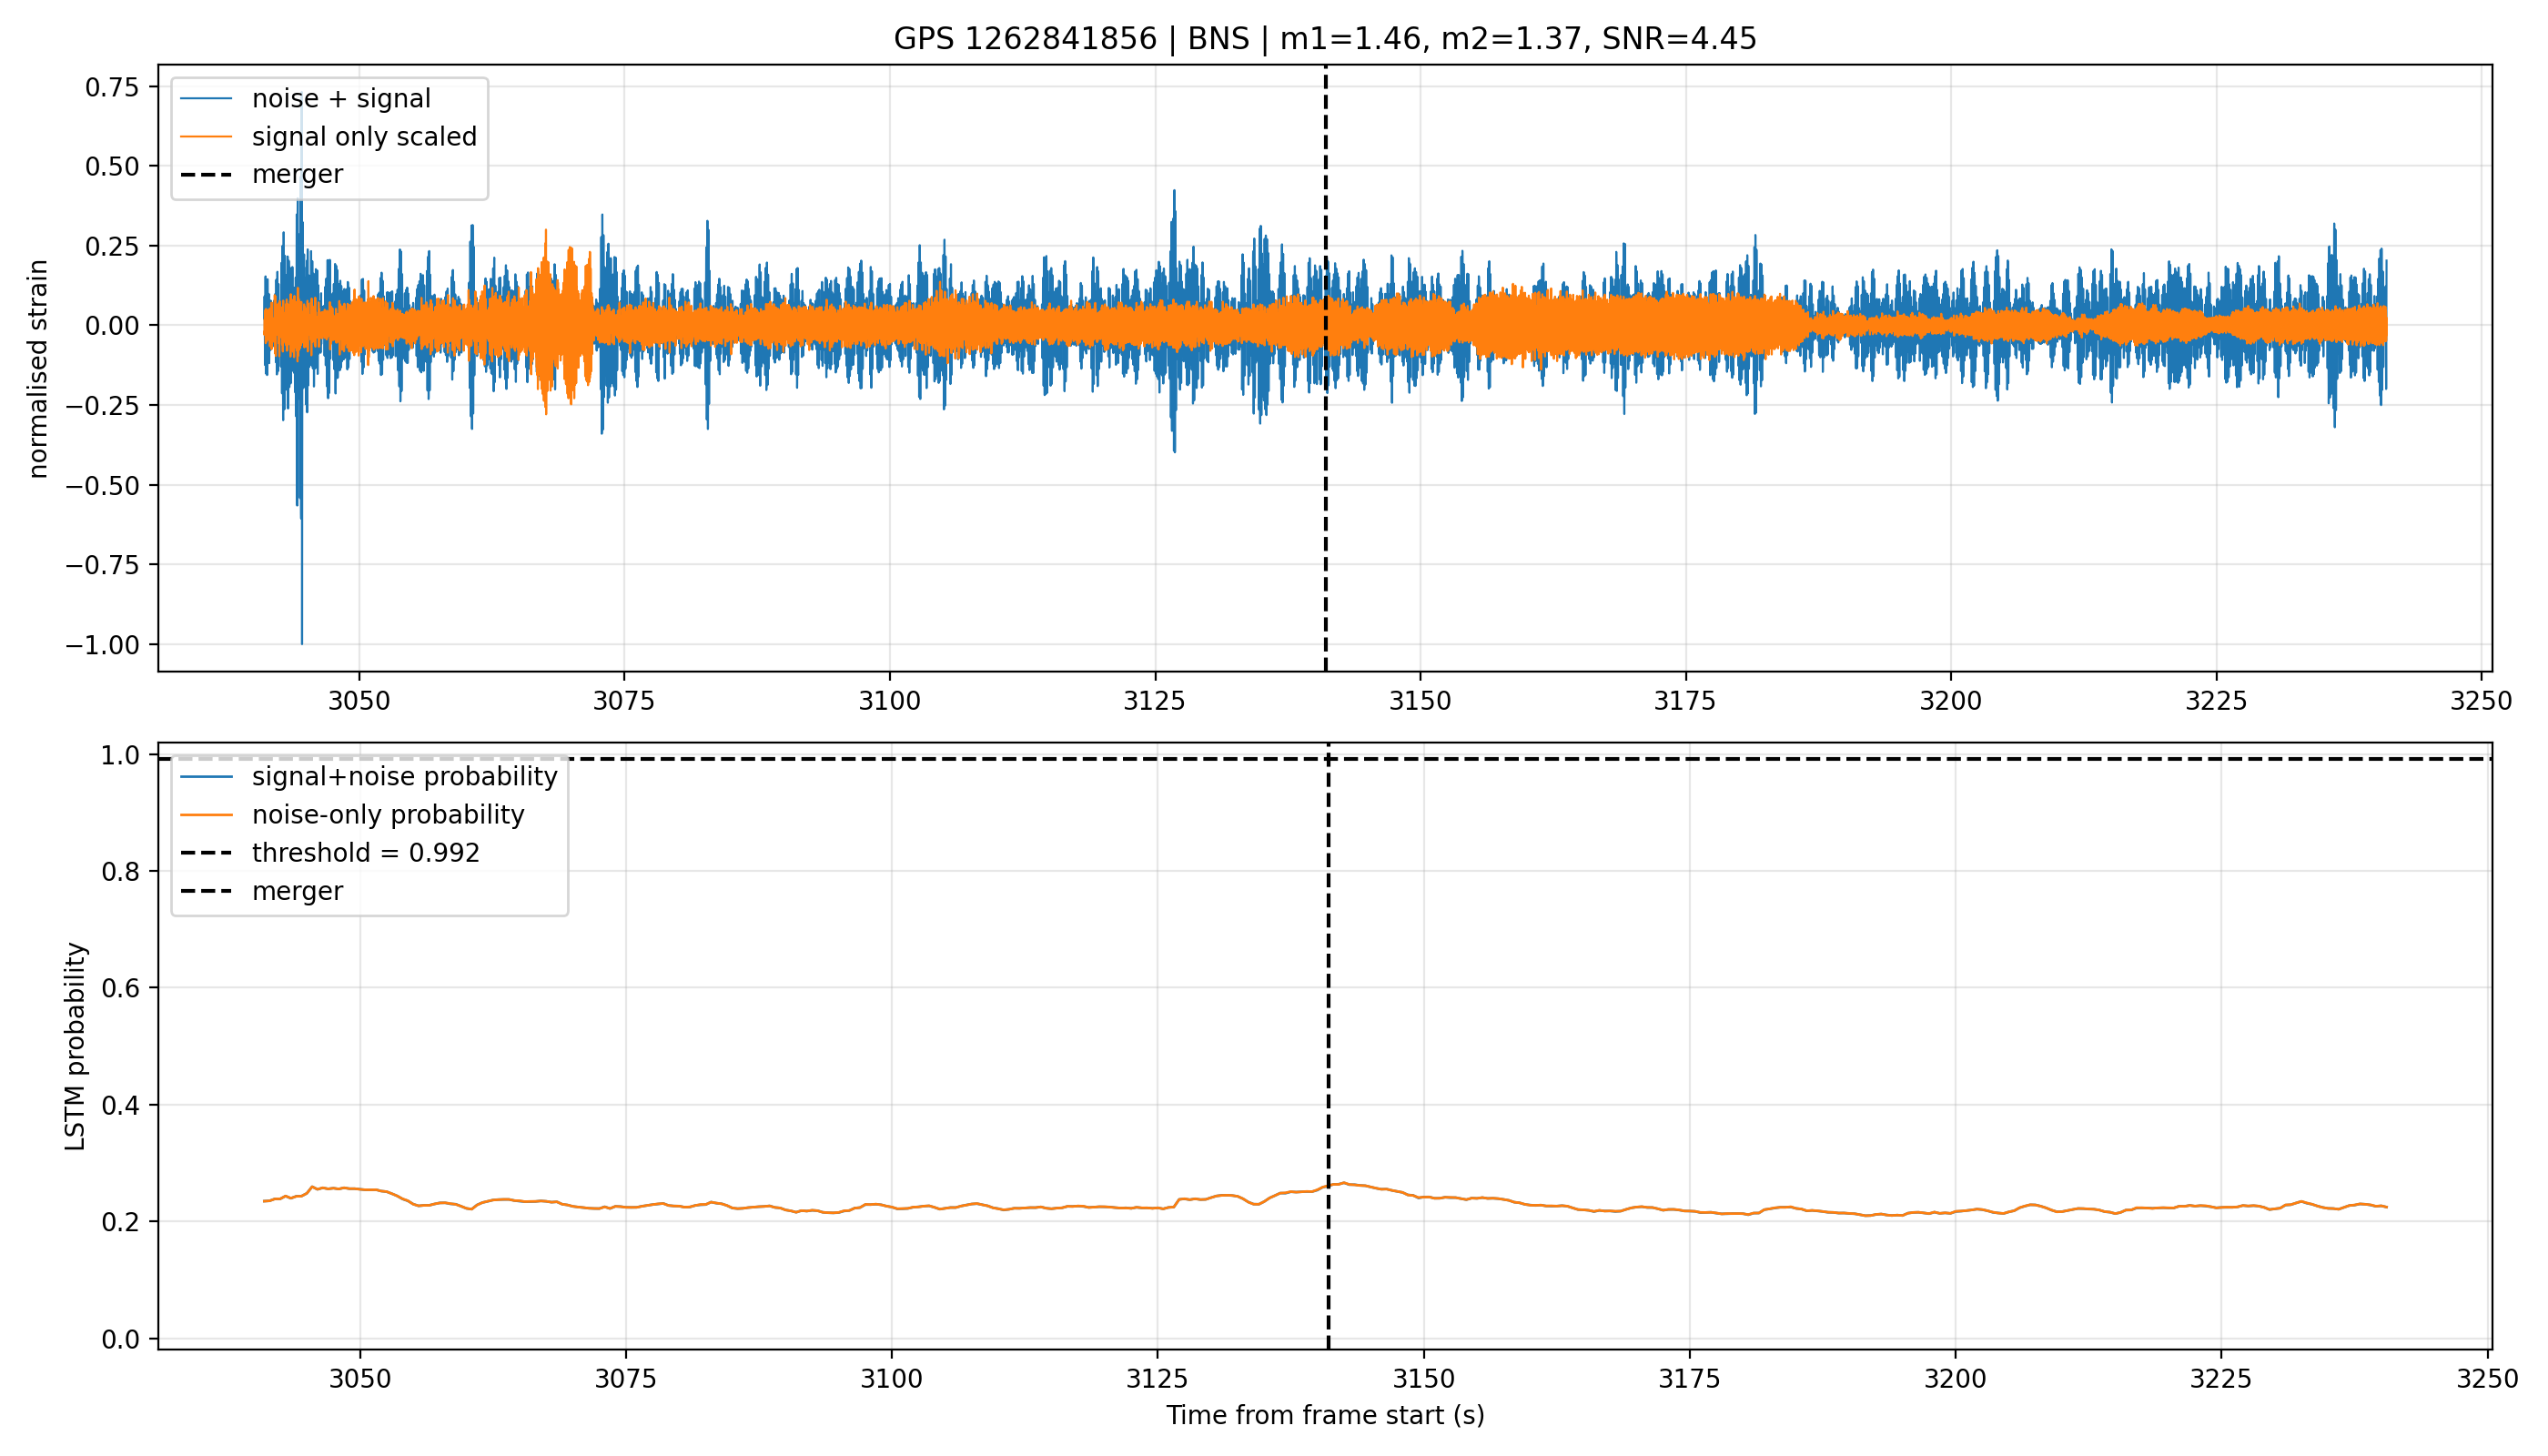Click the 'Time from frame start (s)' axis label
This screenshot has width=2548, height=1456.
tap(1325, 1416)
